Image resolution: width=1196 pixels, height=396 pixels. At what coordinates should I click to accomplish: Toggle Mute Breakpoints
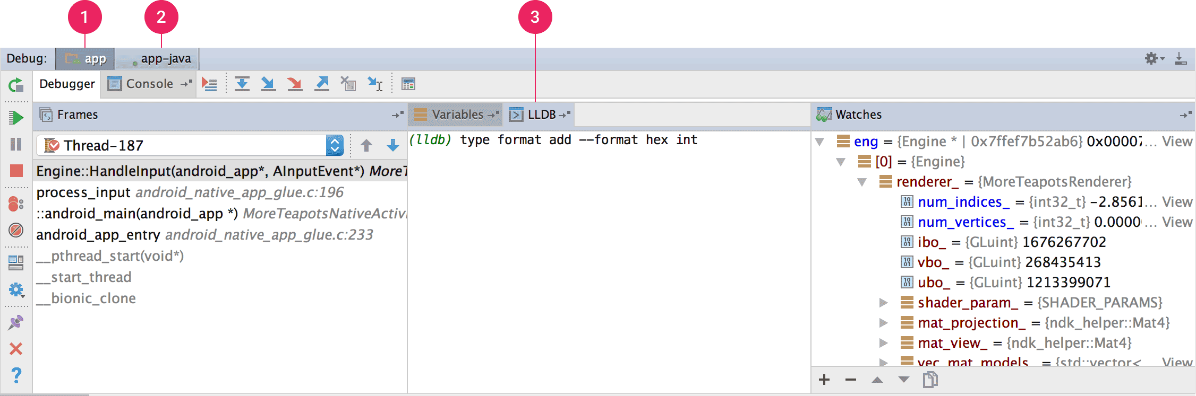16,230
